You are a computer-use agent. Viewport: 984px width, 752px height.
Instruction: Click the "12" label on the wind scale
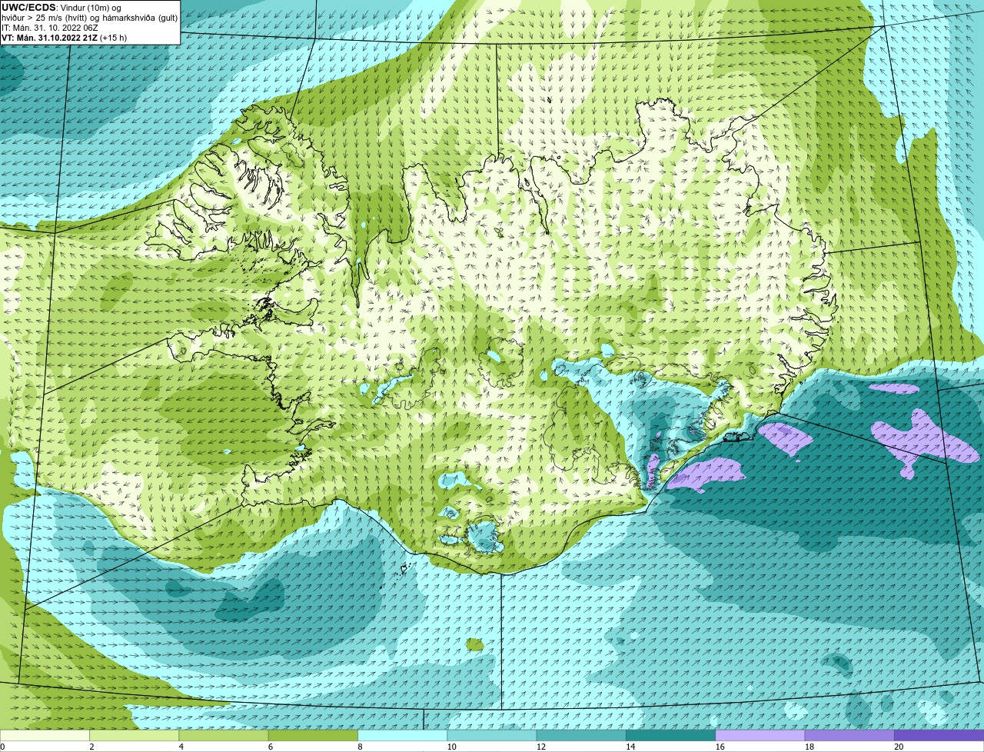coord(541,747)
